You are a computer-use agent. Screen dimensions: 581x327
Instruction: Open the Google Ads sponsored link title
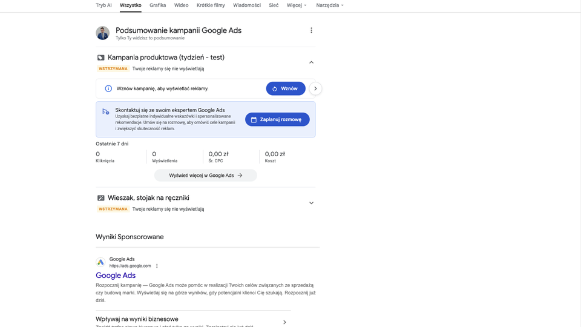(x=116, y=276)
